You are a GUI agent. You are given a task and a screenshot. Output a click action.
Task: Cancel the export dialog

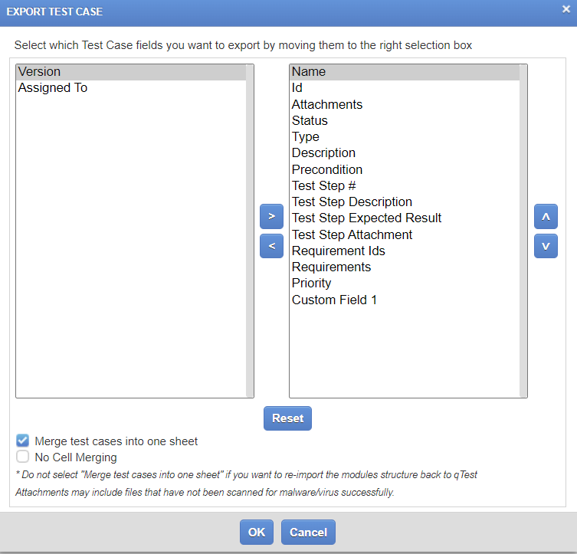click(308, 532)
